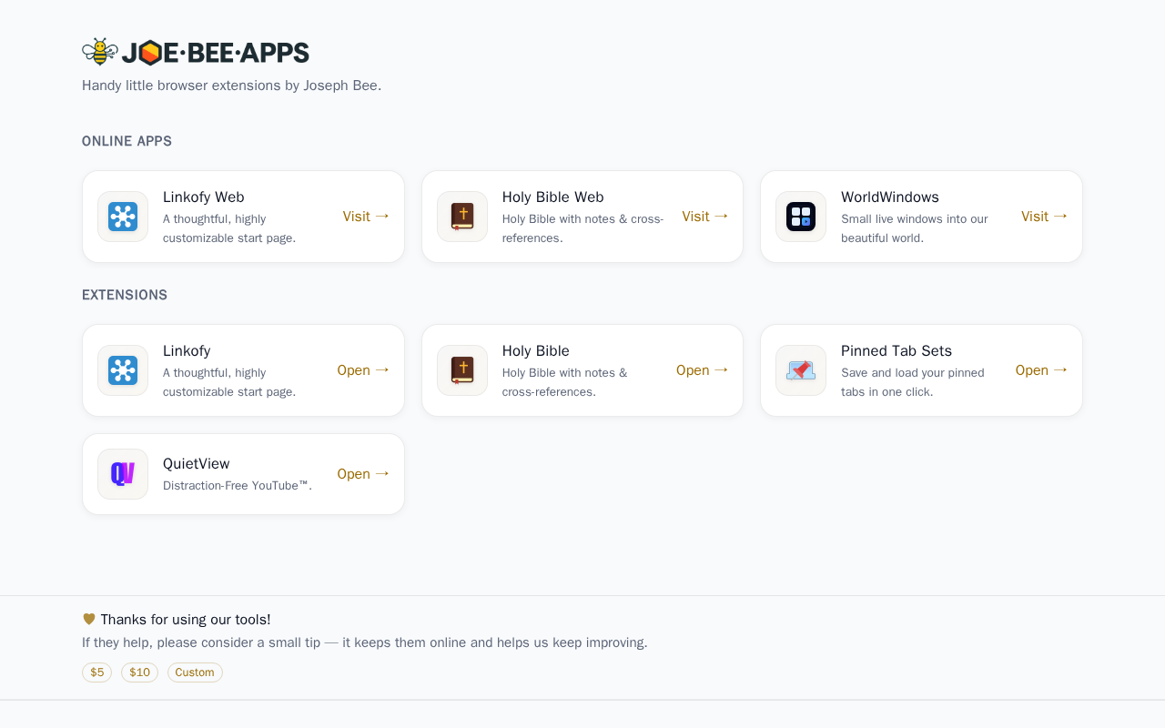Click the Linkofy extension icon
Screen dimensions: 1165x728
pos(123,370)
